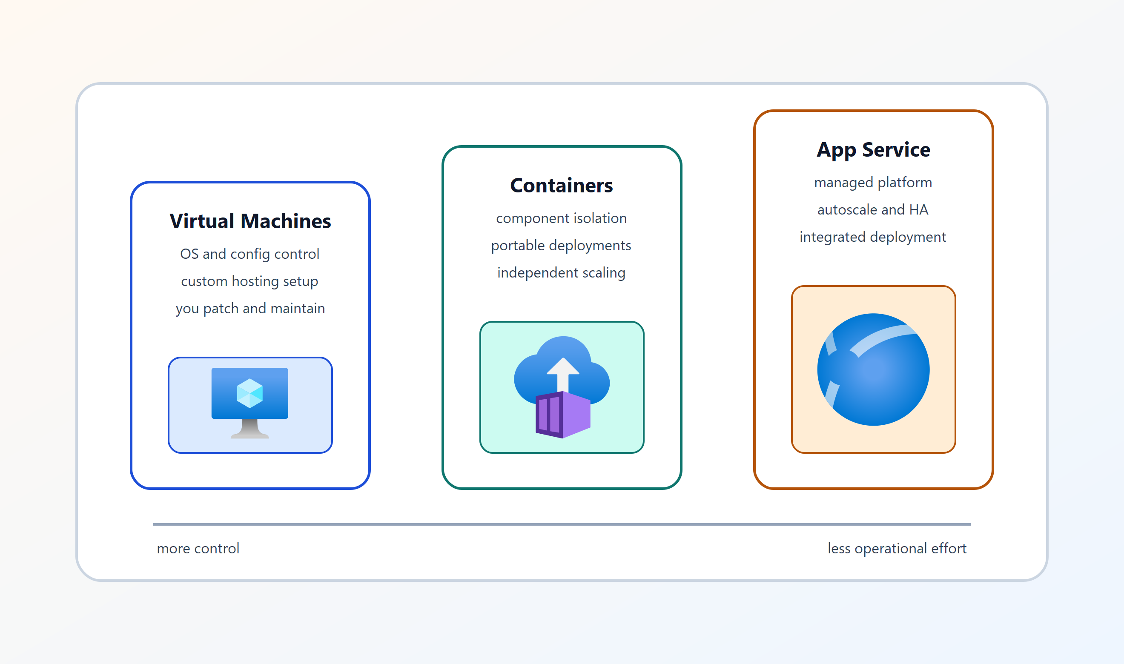
Task: Click 'custom hosting setup' text
Action: coord(249,281)
